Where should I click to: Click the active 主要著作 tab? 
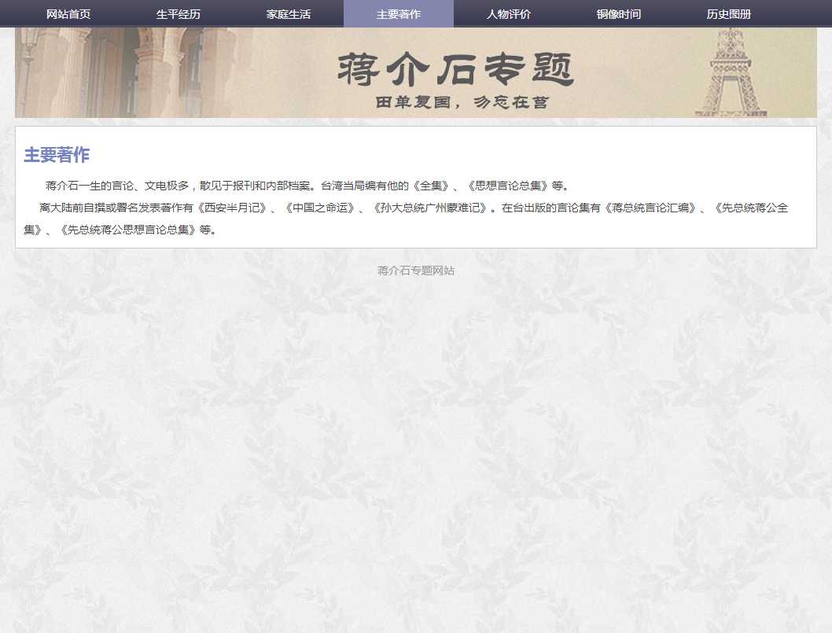pos(399,14)
